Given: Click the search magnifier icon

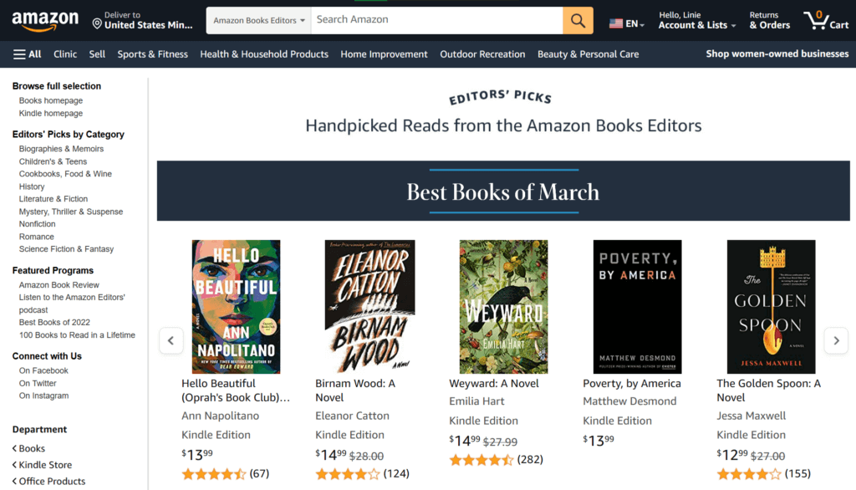Looking at the screenshot, I should 577,19.
